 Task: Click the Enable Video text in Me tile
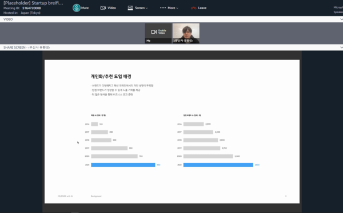tap(162, 31)
